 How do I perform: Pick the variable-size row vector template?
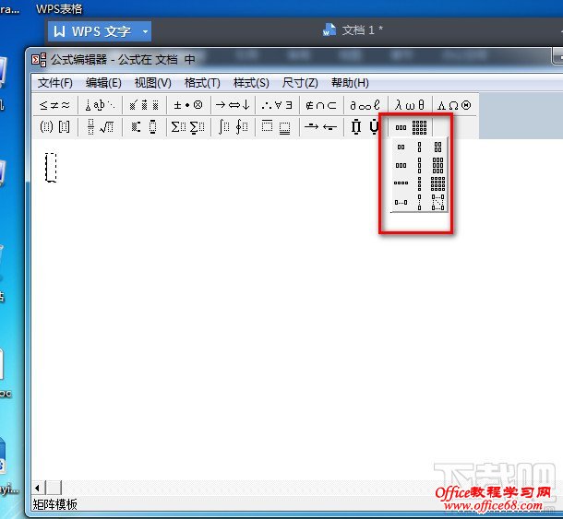(x=401, y=202)
